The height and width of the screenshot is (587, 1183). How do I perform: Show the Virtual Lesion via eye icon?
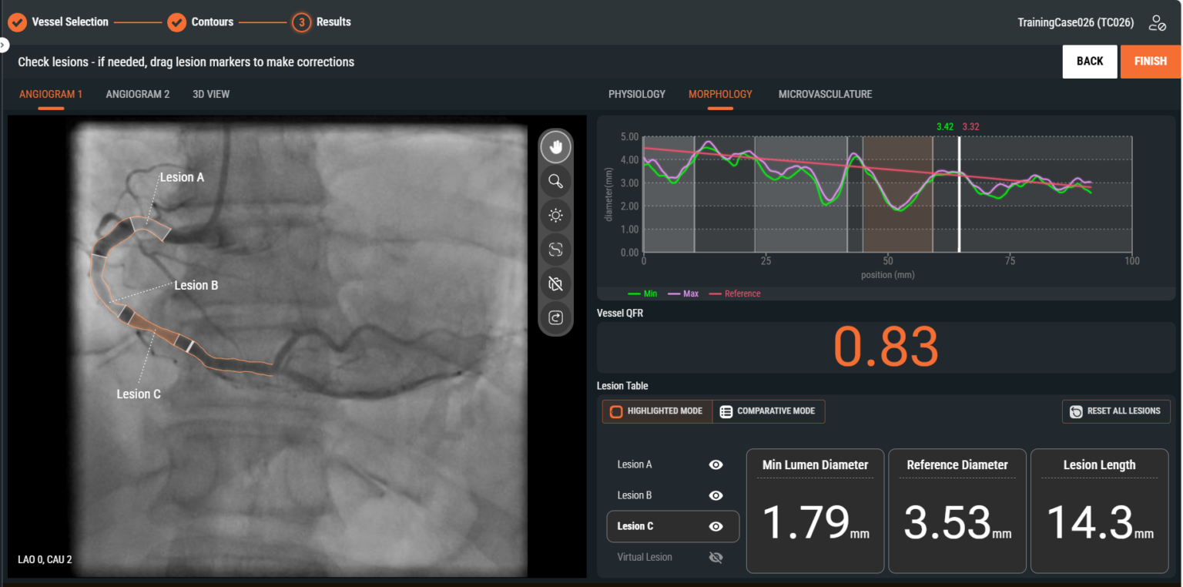click(715, 557)
